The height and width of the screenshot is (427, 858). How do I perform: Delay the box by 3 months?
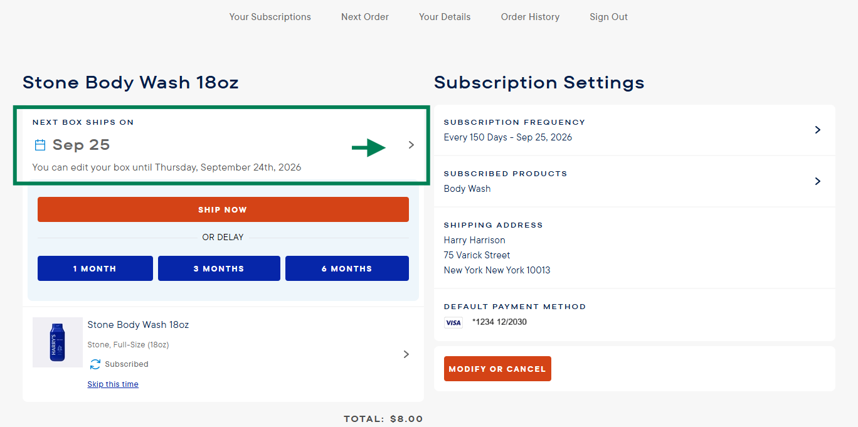tap(219, 268)
